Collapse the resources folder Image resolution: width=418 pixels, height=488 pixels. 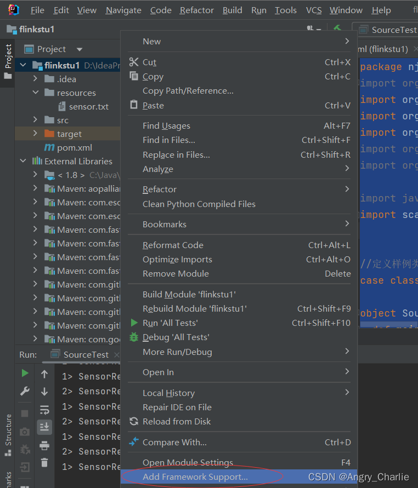tap(36, 93)
